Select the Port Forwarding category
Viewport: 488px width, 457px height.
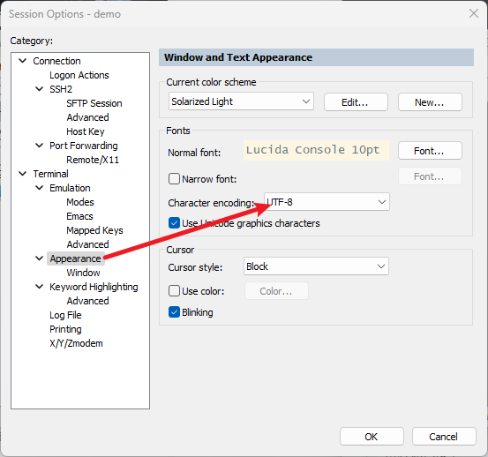coord(84,146)
